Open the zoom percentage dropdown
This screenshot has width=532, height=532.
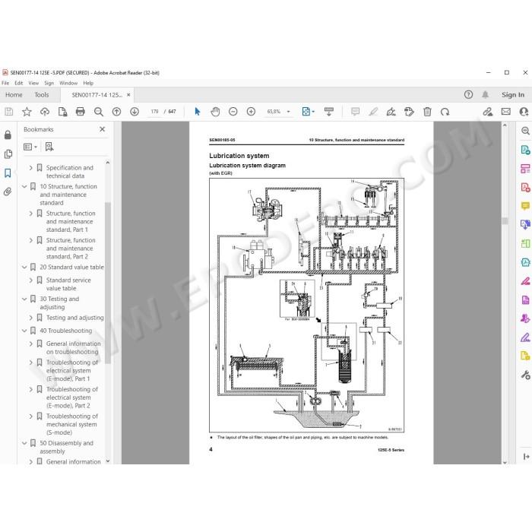click(289, 112)
